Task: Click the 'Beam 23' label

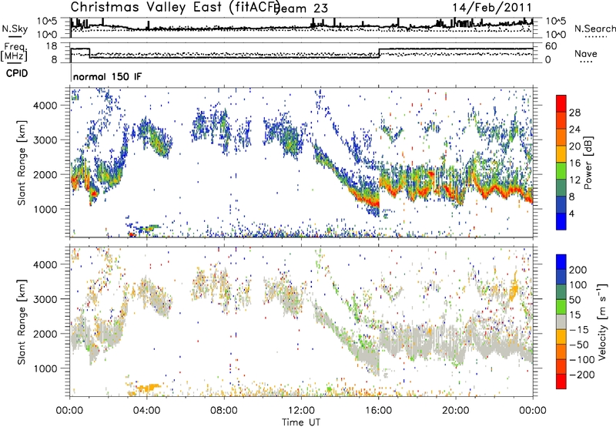Action: tap(302, 8)
